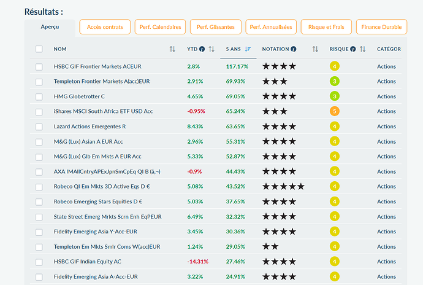Sort table by NOM column arrows
Screen dimensions: 423x285
coord(172,49)
